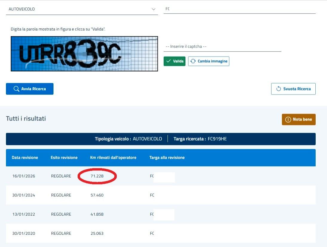Click the "Esito revisione" column header
The width and height of the screenshot is (327, 247).
tap(64, 157)
